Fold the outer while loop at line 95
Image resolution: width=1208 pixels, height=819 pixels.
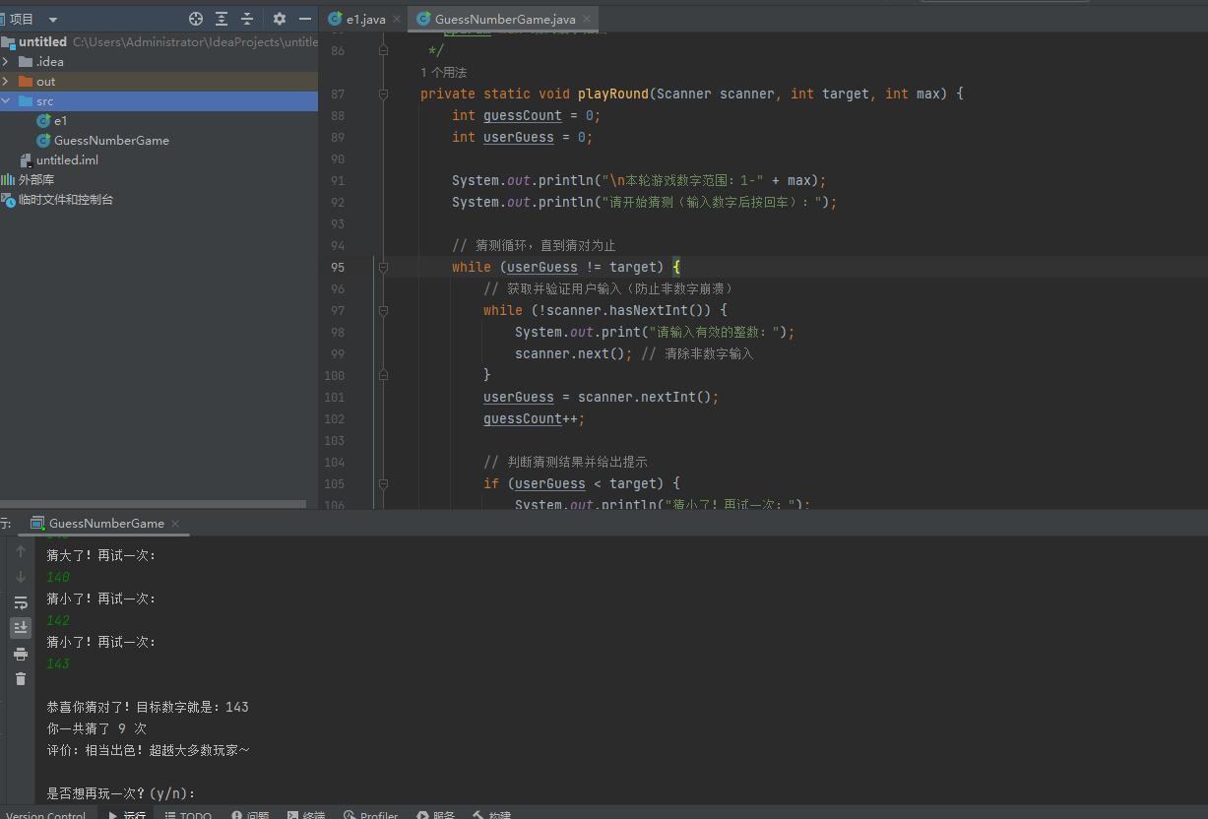384,267
